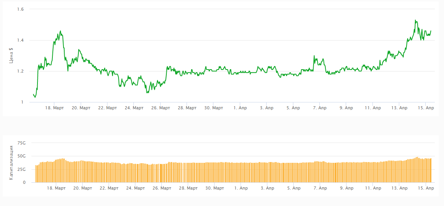The image size is (444, 206).
Task: Click the 30. Март label on price chart
Action: pyautogui.click(x=213, y=108)
